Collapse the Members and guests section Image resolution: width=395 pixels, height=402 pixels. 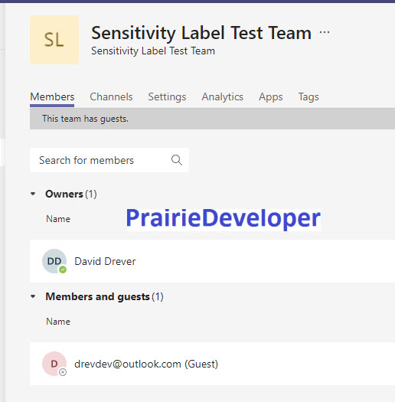(x=33, y=296)
